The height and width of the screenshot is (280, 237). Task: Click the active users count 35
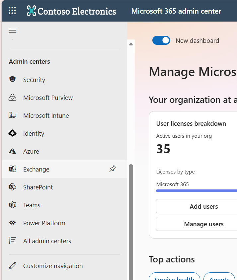pyautogui.click(x=163, y=149)
